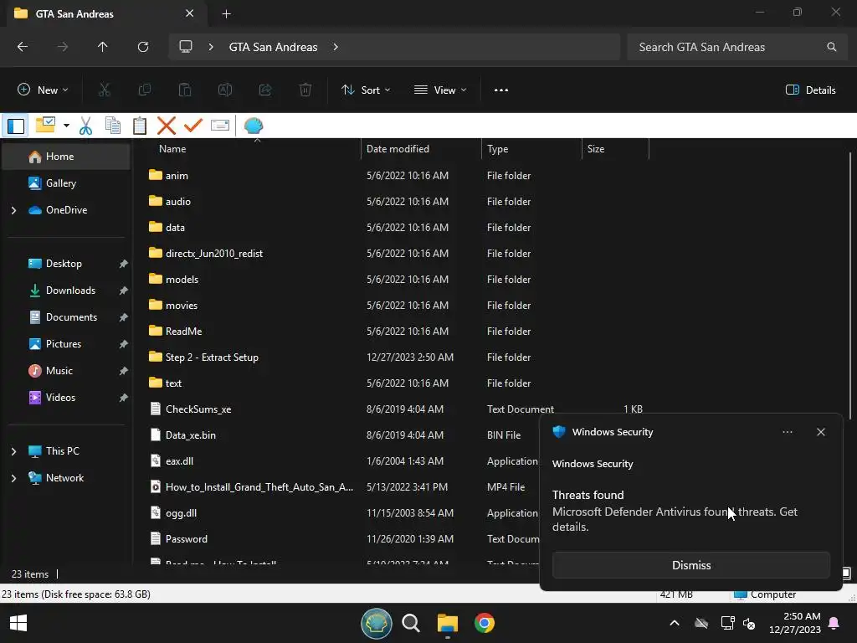Expand the Network tree node

(x=13, y=478)
